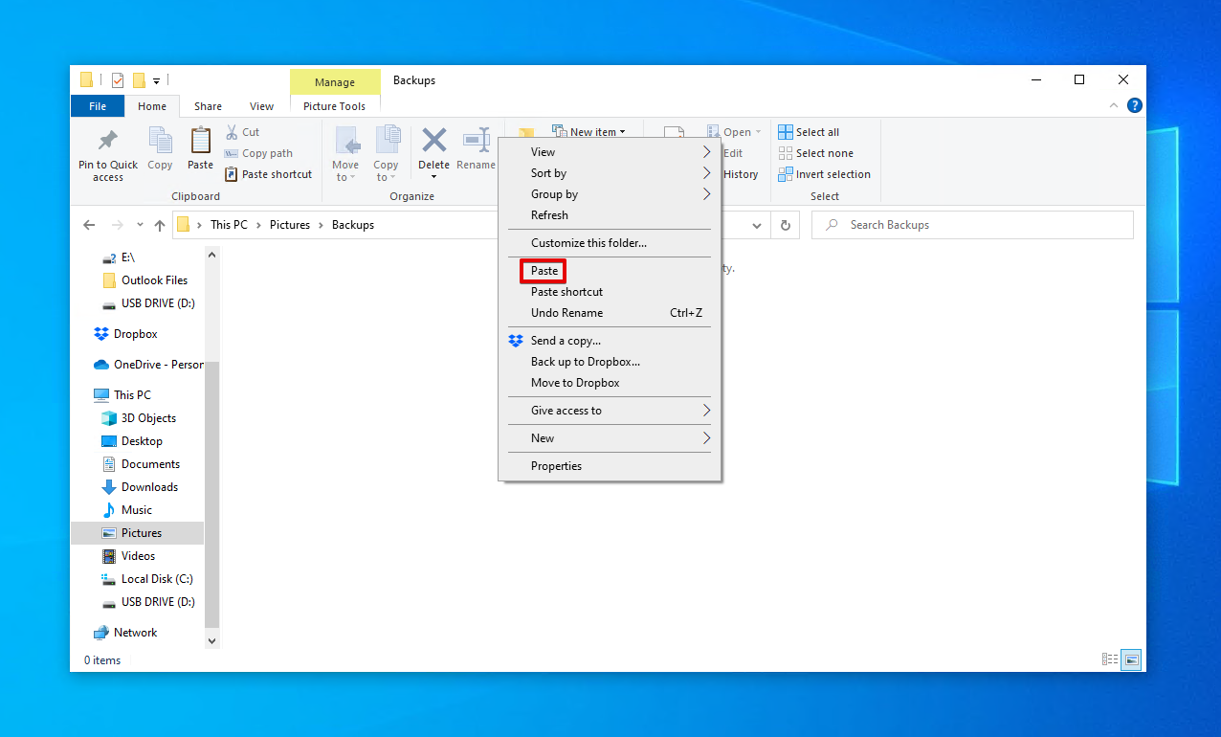Image resolution: width=1221 pixels, height=737 pixels.
Task: Open the Move to dropdown
Action: [x=345, y=155]
